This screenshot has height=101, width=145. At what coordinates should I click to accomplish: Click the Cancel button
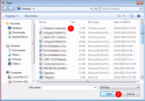pyautogui.click(x=130, y=94)
